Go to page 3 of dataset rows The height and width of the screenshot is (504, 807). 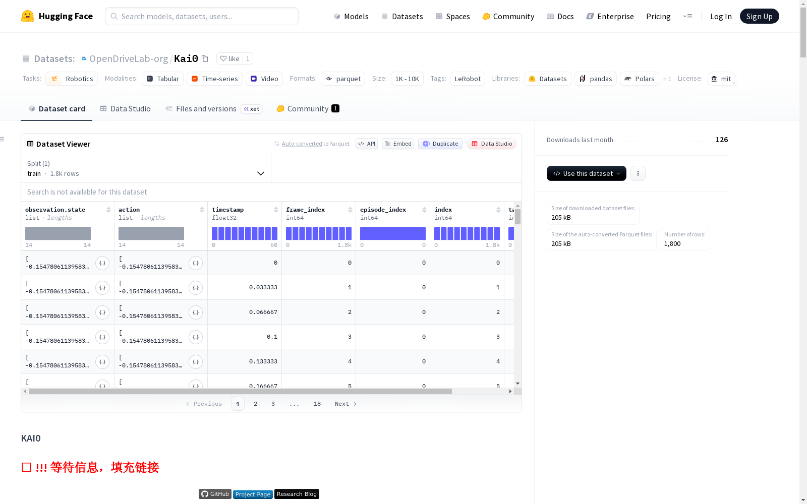click(273, 404)
